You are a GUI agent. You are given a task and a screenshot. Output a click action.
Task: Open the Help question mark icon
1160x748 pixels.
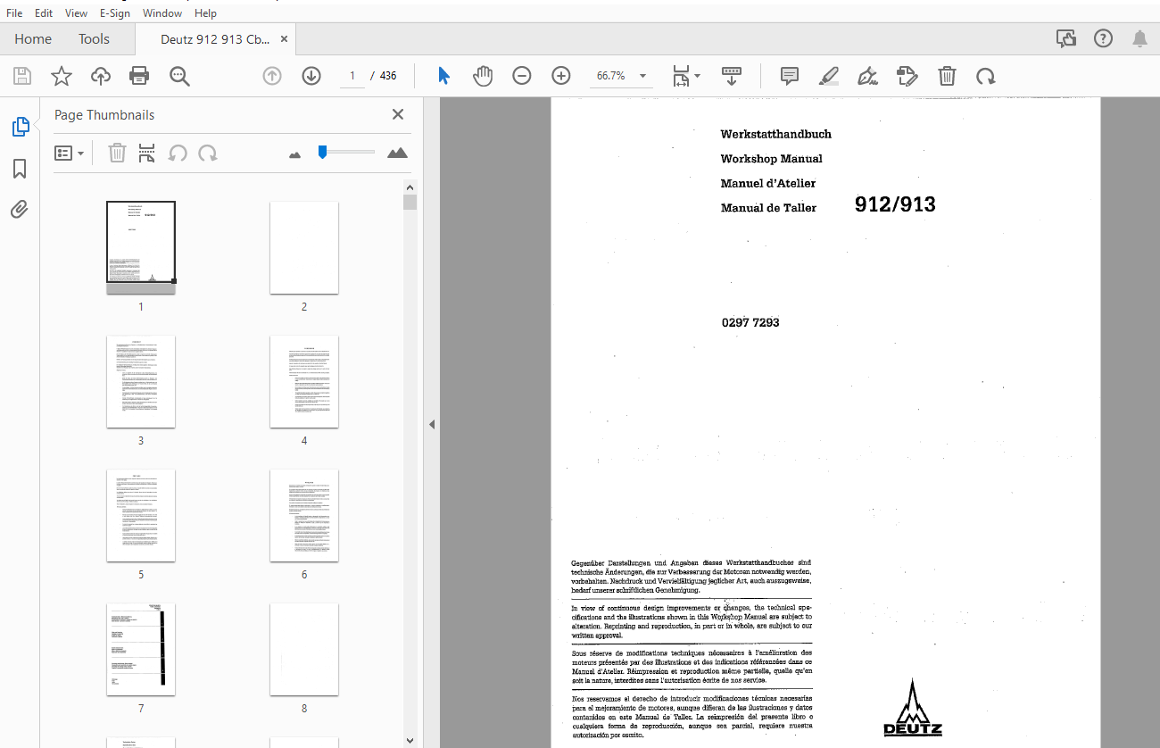[x=1104, y=38]
